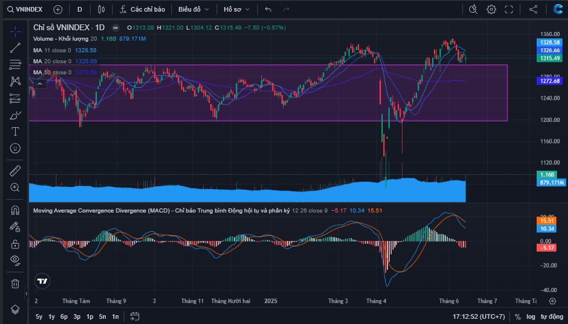Click the TradingView logo

point(42,281)
